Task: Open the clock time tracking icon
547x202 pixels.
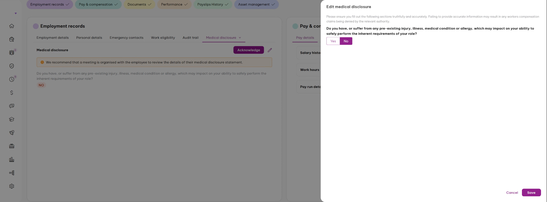Action: click(12, 79)
